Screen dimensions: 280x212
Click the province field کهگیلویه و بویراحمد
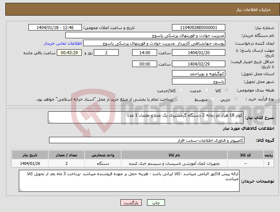click(198, 73)
